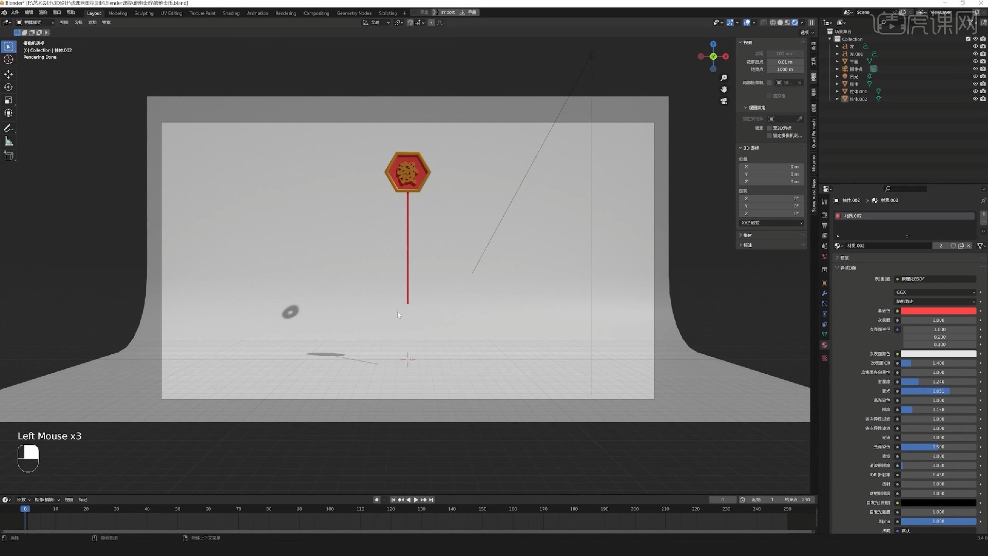988x556 pixels.
Task: Toggle 局部摄像机 checkbox in View panel
Action: [x=769, y=83]
